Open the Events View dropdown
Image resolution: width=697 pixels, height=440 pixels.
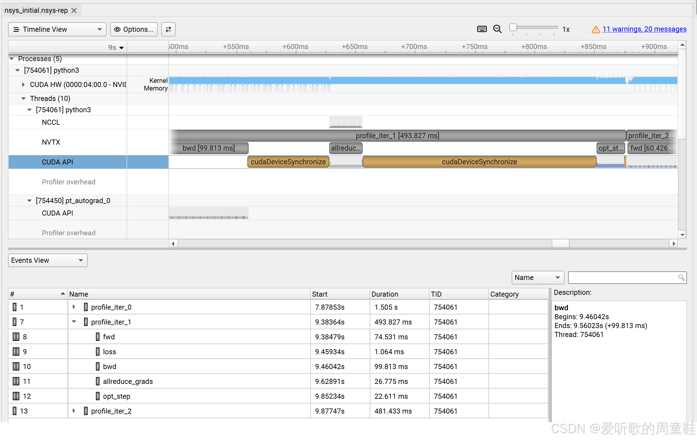point(48,260)
